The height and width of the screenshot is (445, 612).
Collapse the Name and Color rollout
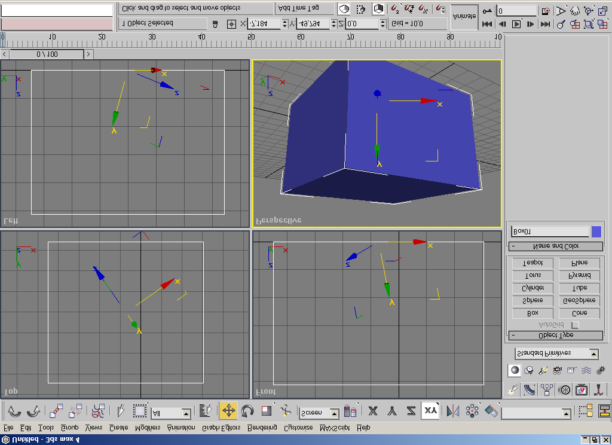coord(556,246)
